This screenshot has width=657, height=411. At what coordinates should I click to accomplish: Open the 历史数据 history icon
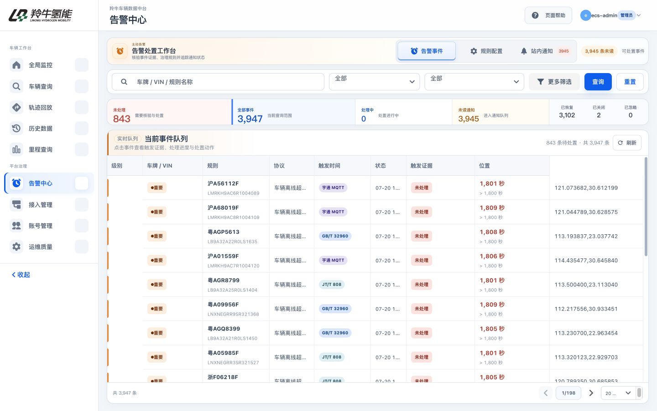16,128
